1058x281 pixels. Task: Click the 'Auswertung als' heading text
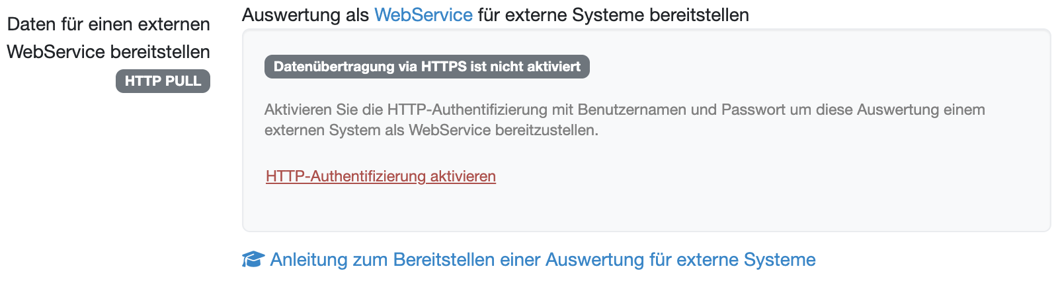[x=305, y=15]
